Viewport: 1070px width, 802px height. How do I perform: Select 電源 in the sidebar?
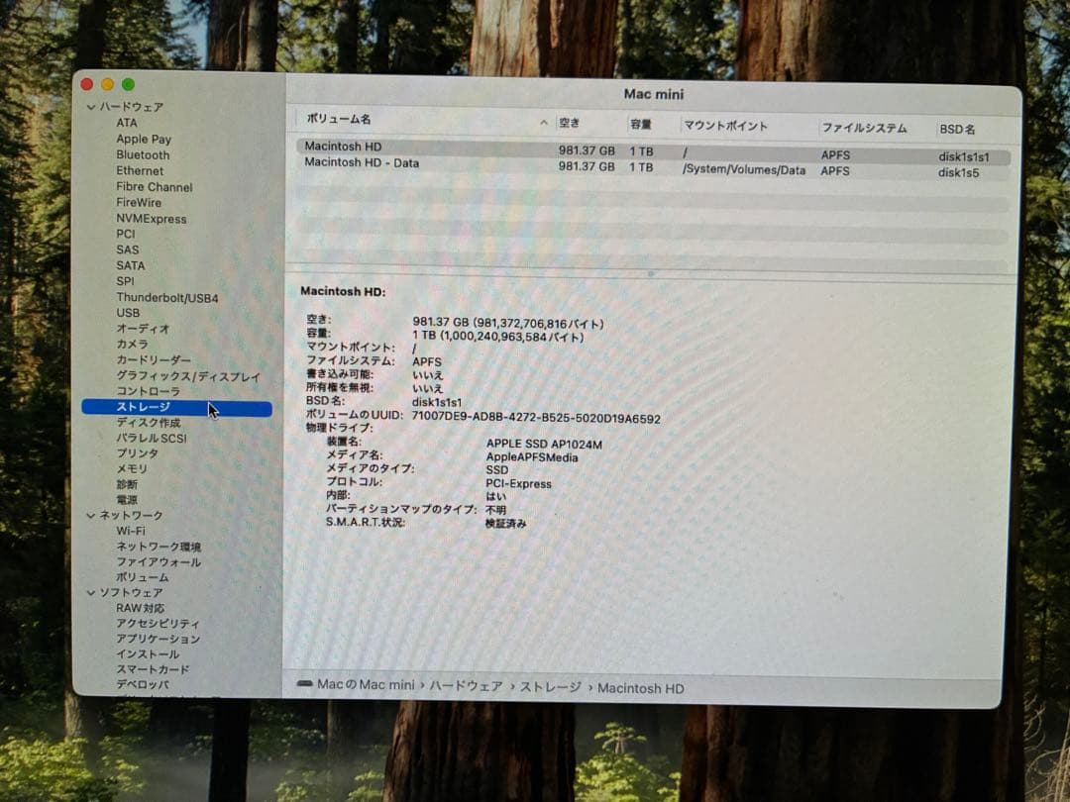(126, 500)
